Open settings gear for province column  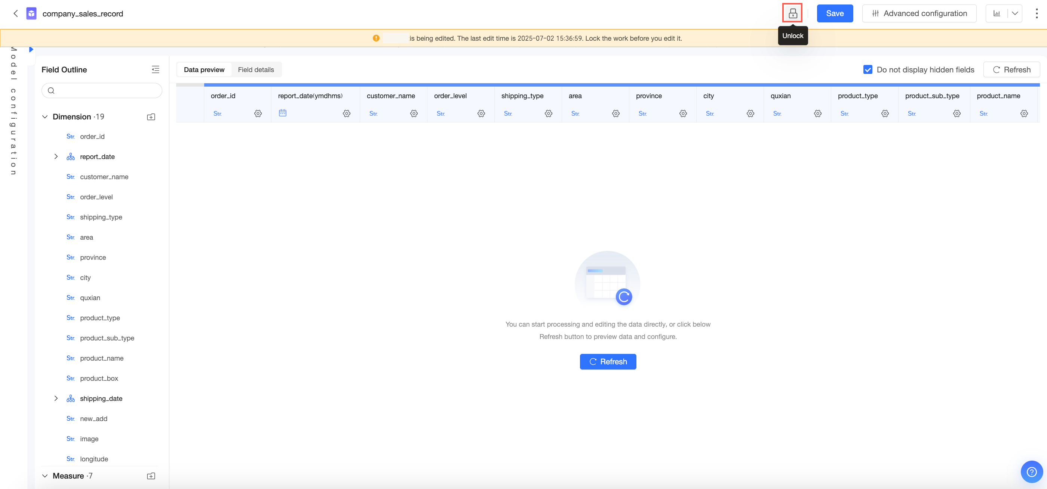pyautogui.click(x=683, y=113)
